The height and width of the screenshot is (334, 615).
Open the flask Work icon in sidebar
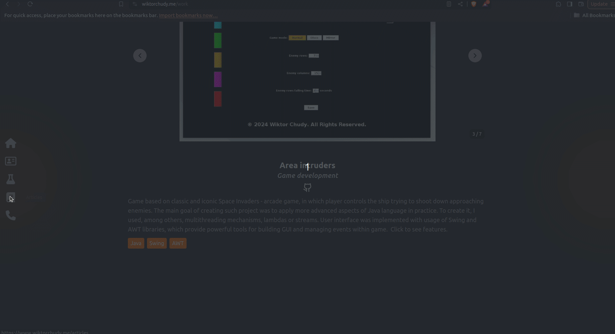coord(11,179)
